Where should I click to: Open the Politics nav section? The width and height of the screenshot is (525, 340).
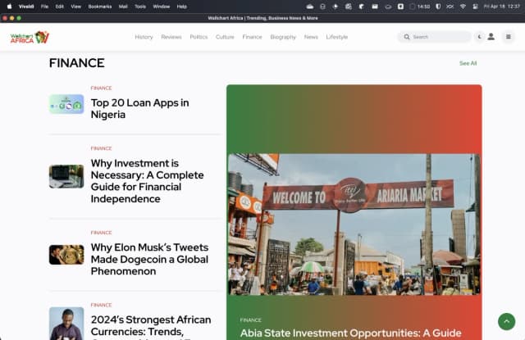(x=199, y=37)
